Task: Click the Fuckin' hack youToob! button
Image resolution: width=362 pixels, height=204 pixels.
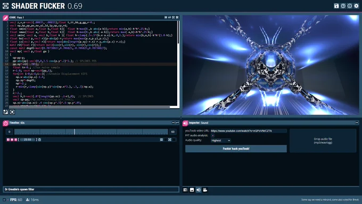Action: coord(236,149)
